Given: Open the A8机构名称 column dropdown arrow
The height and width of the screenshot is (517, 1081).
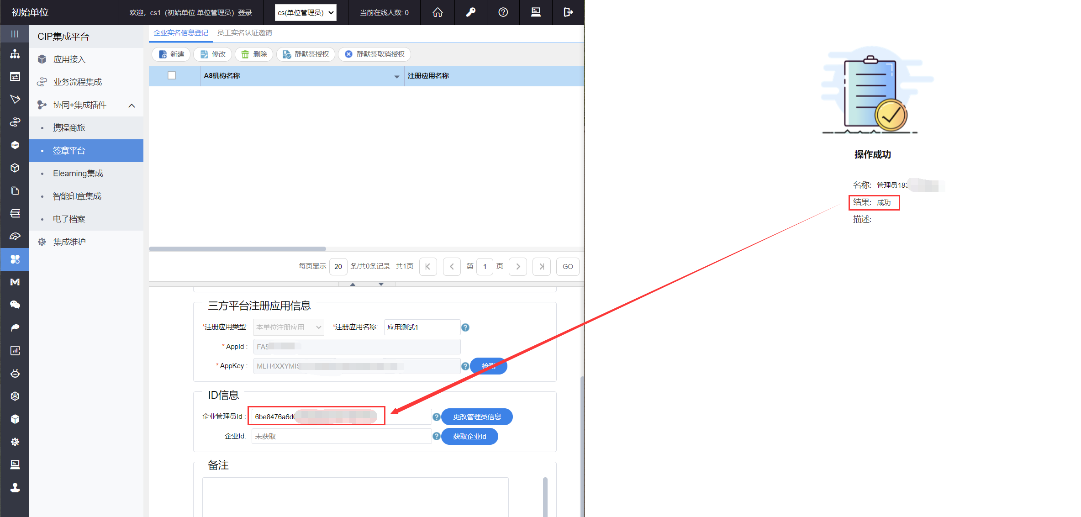Looking at the screenshot, I should point(396,76).
